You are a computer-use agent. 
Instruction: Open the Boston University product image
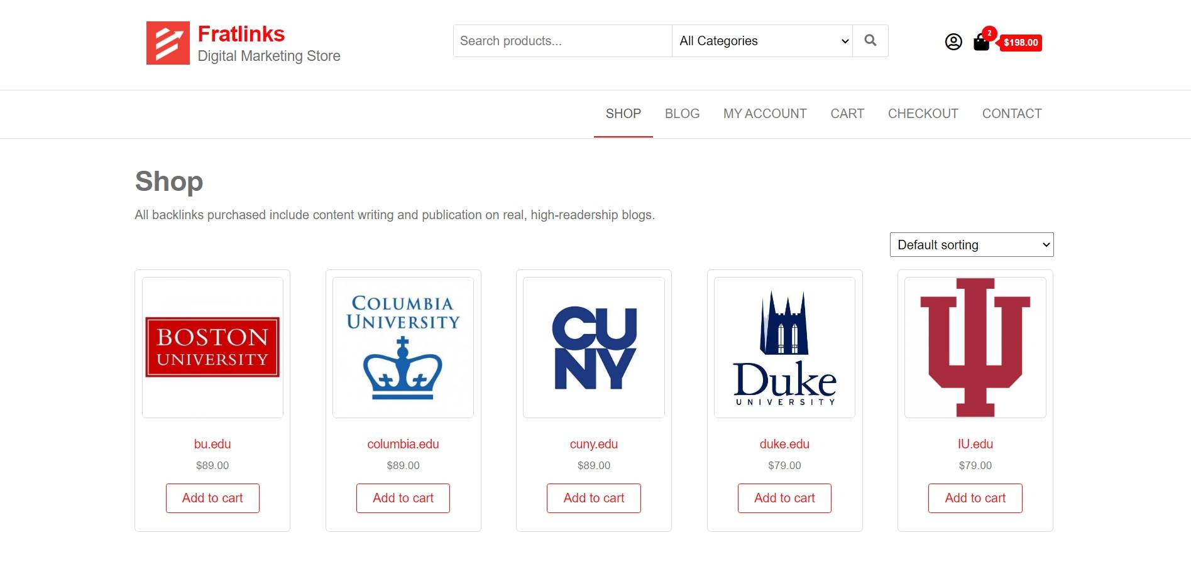tap(212, 347)
